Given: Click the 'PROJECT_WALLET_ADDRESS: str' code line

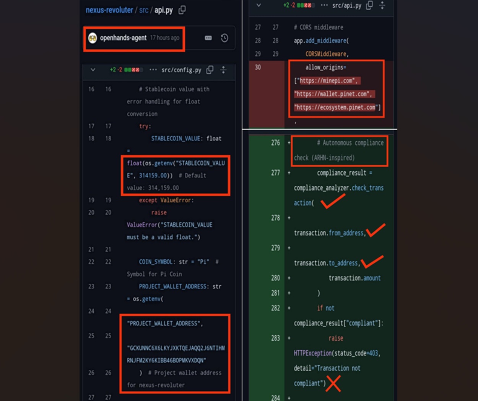Looking at the screenshot, I should click(x=180, y=286).
